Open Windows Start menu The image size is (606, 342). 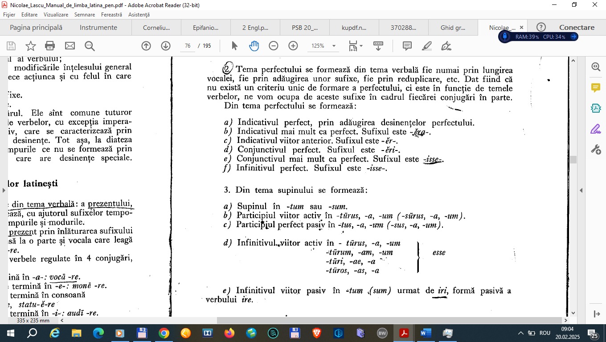tap(10, 333)
